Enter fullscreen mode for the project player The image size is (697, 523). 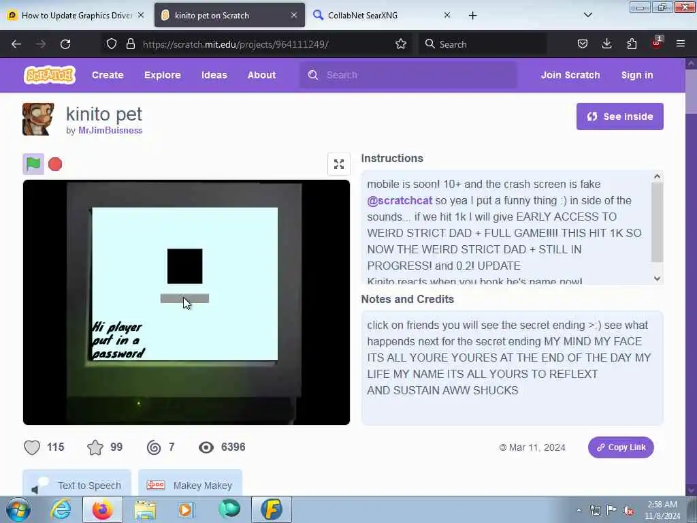339,164
